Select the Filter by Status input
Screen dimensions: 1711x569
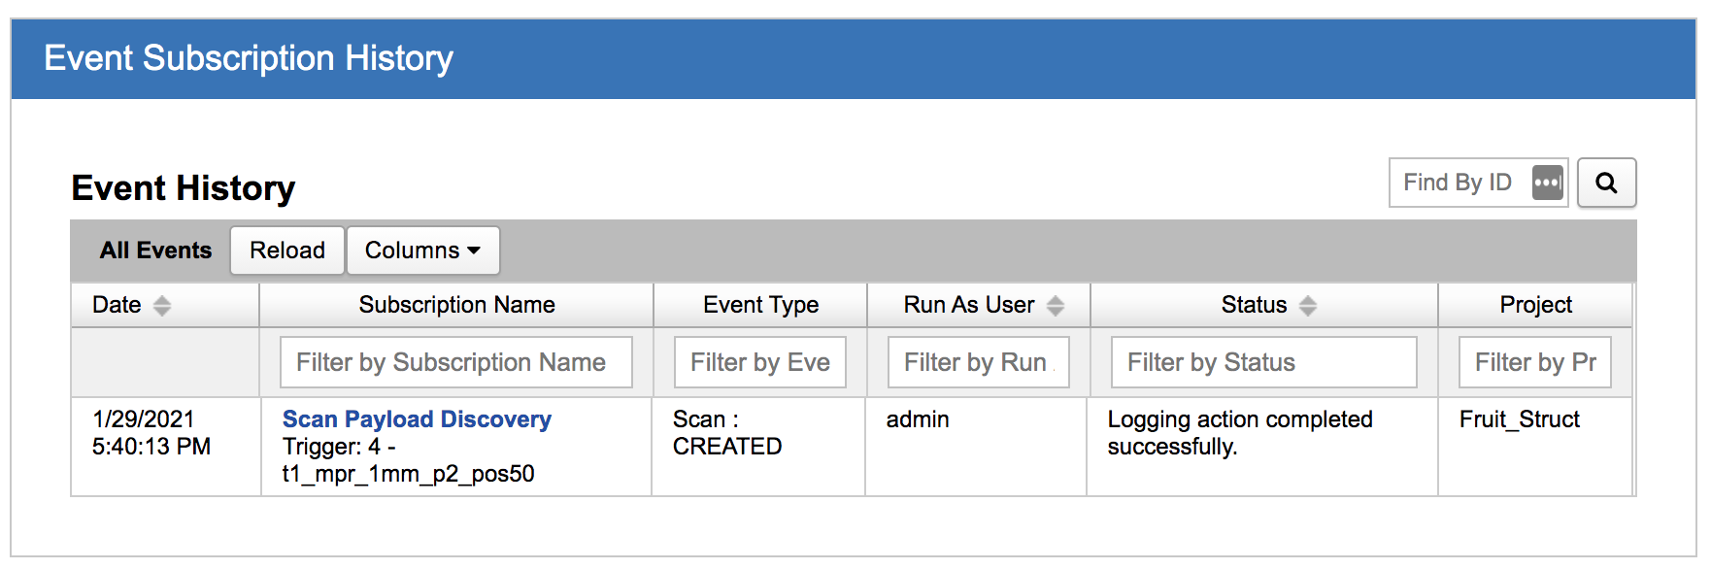[1262, 362]
